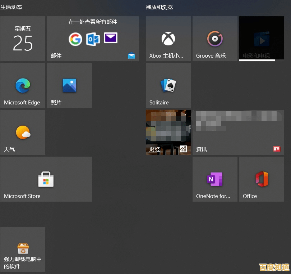Open OneNote for Windows tile

click(x=215, y=179)
